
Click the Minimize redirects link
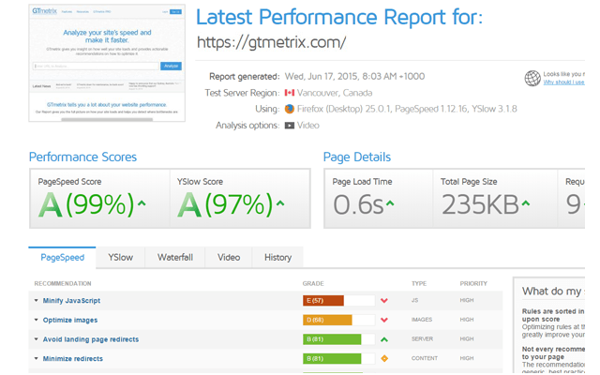coord(73,358)
